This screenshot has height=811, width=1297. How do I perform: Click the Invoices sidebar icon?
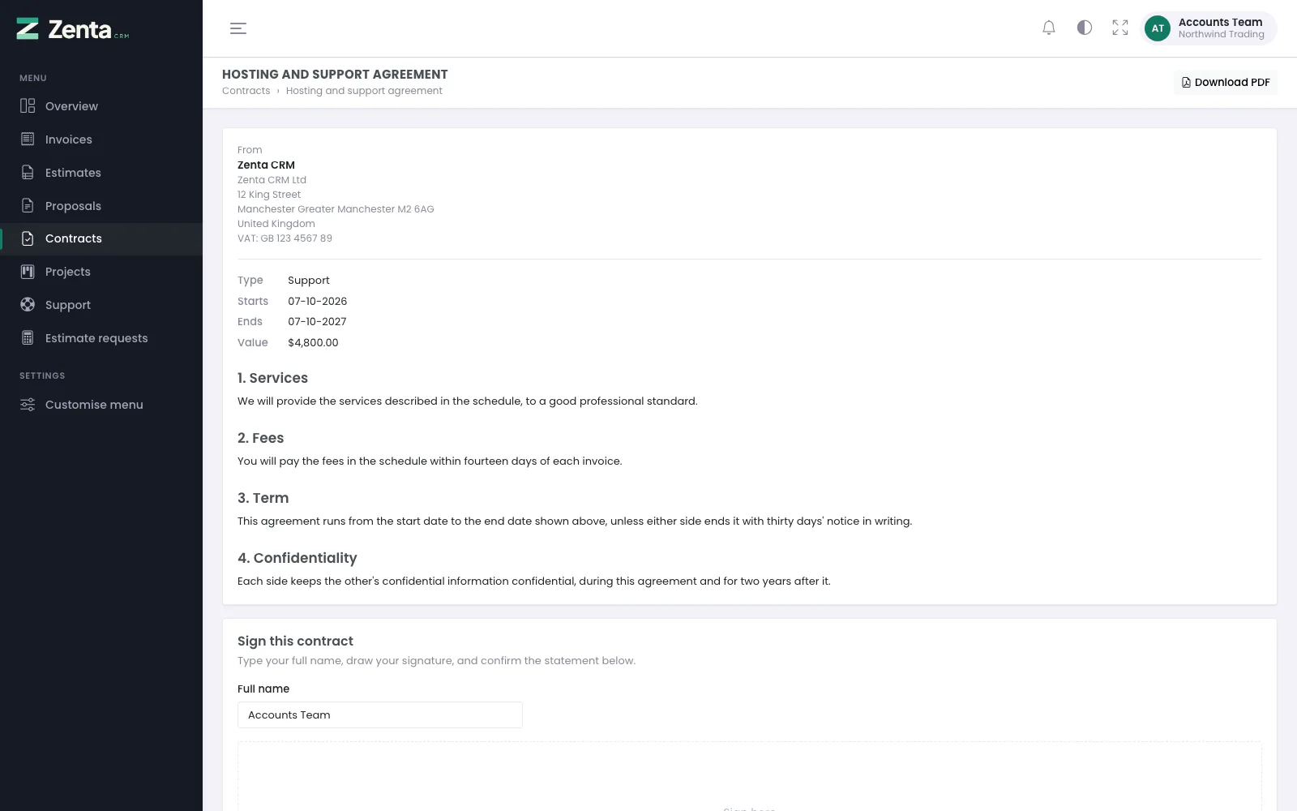pyautogui.click(x=28, y=139)
